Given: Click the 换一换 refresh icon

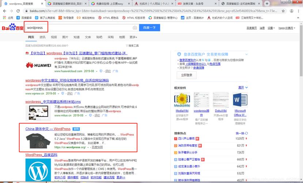Looking at the screenshot, I should [x=246, y=133].
